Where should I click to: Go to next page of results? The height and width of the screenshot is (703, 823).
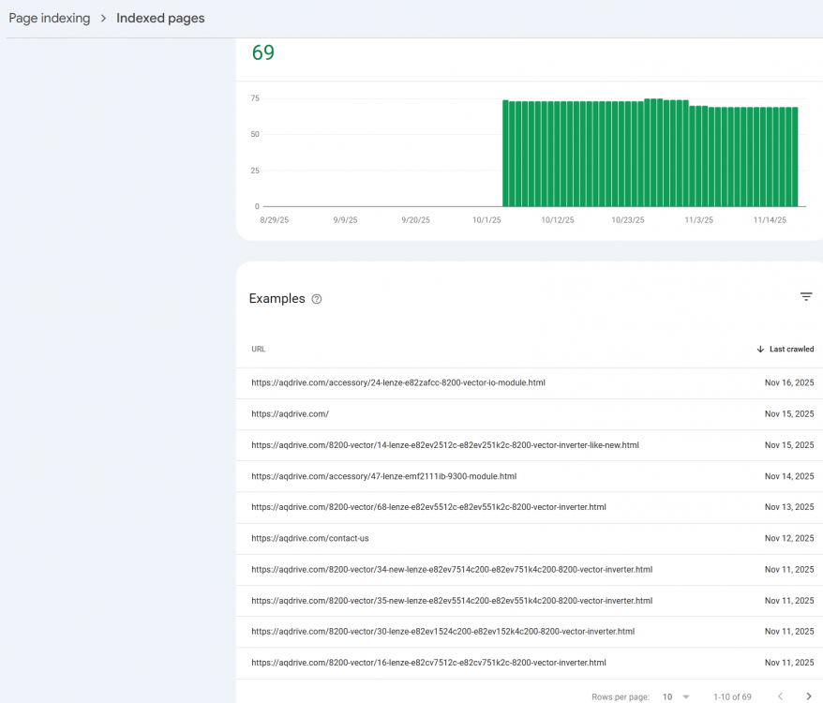click(x=808, y=696)
